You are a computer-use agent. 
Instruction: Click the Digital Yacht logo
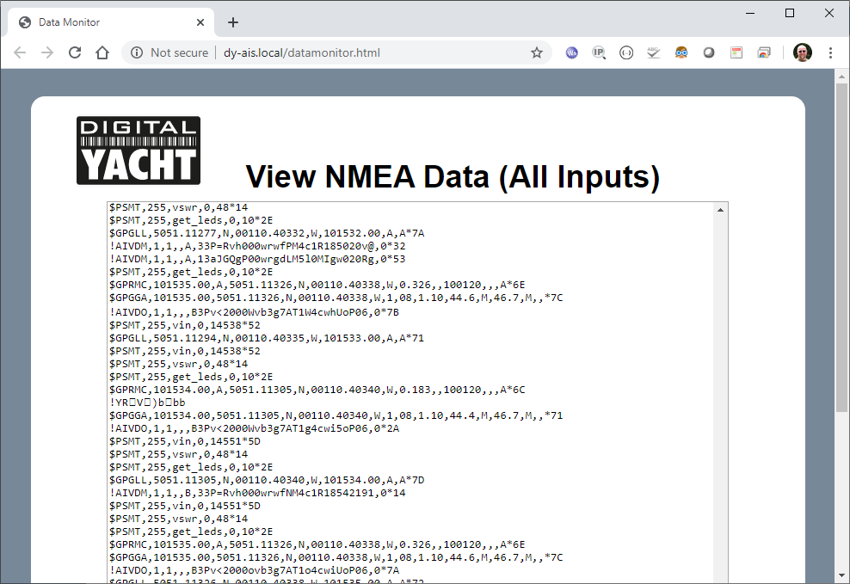[x=139, y=151]
